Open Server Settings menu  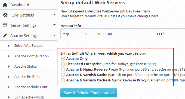pos(24,25)
